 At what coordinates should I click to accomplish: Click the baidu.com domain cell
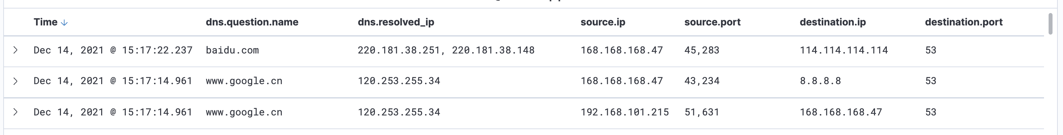[x=232, y=50]
